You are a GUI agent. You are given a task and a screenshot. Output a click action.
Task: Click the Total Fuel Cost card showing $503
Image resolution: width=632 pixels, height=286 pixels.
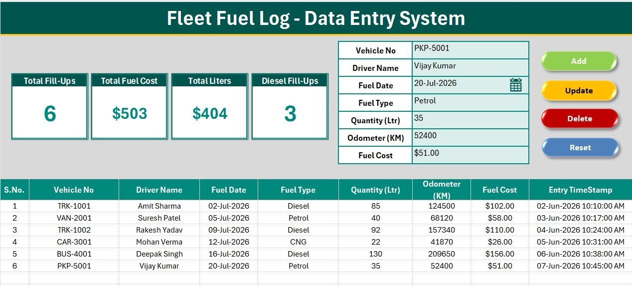click(129, 106)
